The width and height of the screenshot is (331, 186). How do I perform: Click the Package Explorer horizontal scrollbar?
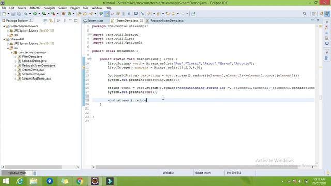pos(33,167)
